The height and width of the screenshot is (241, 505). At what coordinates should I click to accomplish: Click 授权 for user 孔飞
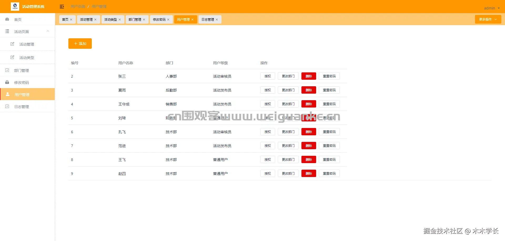coord(268,132)
